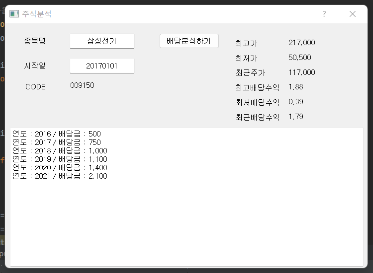Click the 최저배당수익 value 0.39
This screenshot has width=373, height=273.
pyautogui.click(x=296, y=102)
